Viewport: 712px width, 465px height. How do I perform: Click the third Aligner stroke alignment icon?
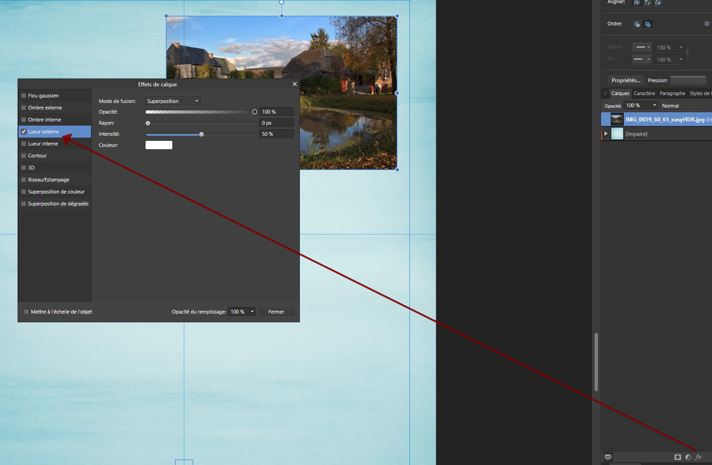tap(658, 3)
